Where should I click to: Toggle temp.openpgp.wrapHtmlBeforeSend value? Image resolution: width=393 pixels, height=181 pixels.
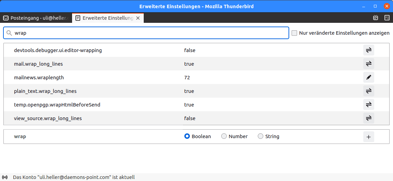click(368, 105)
